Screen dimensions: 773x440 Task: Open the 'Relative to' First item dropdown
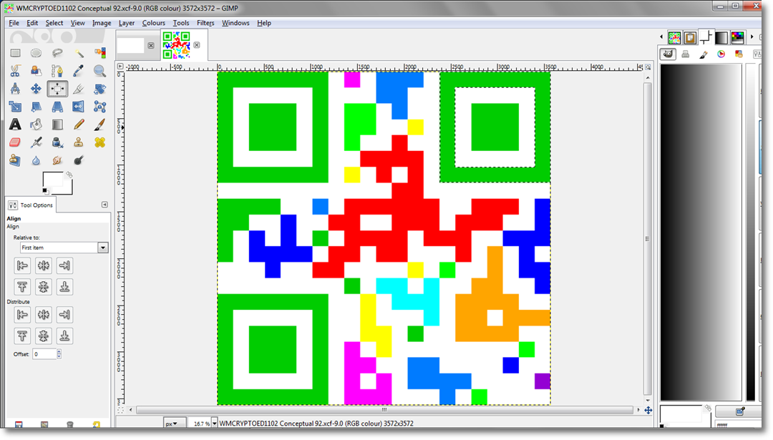(x=64, y=248)
